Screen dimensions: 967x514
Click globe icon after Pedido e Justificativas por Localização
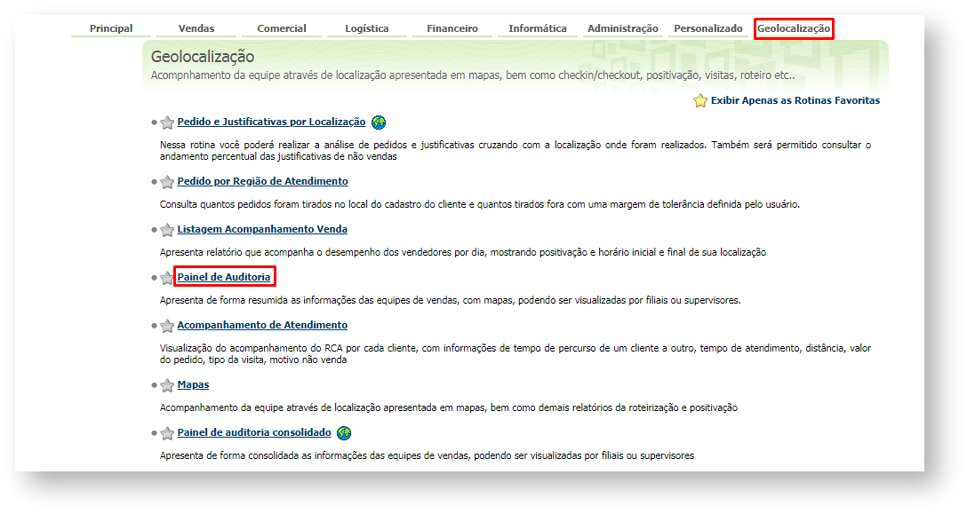(379, 123)
